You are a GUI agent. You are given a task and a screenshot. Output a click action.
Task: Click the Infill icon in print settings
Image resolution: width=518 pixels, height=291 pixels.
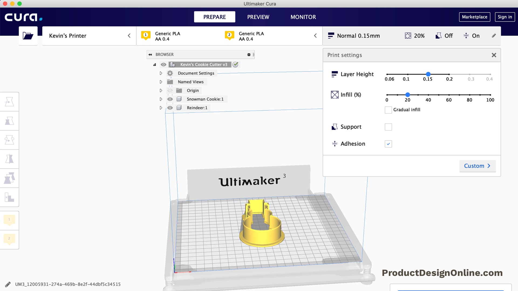(335, 95)
